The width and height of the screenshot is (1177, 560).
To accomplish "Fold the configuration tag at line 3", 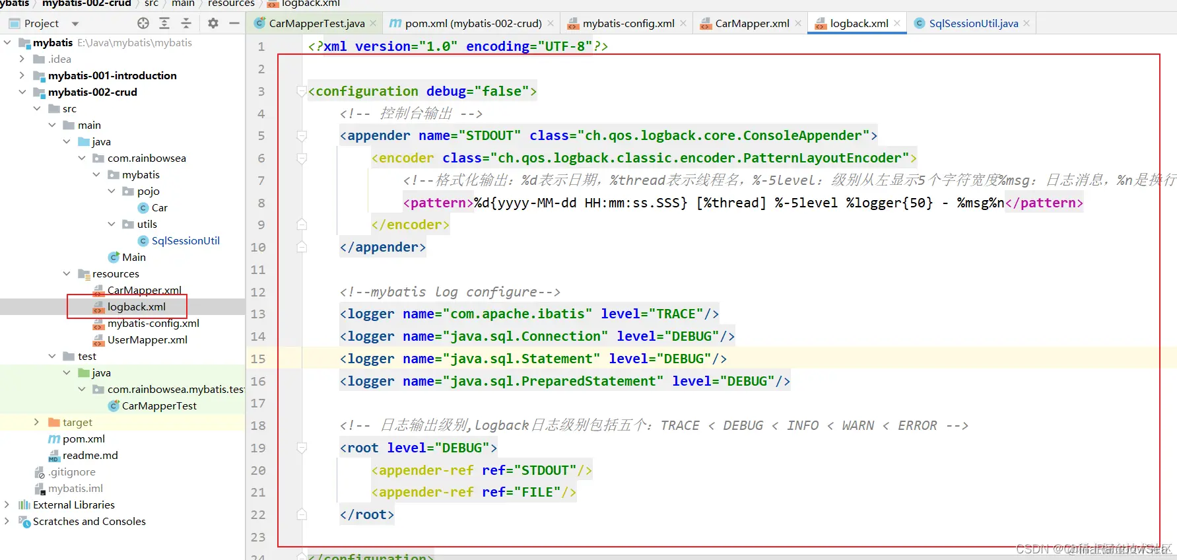I will point(302,91).
